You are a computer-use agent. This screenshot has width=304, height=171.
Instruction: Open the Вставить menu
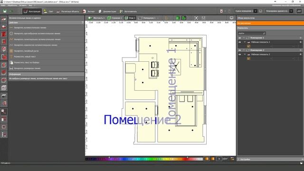coord(23,5)
